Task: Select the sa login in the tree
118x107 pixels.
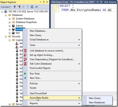Action: 21,90
